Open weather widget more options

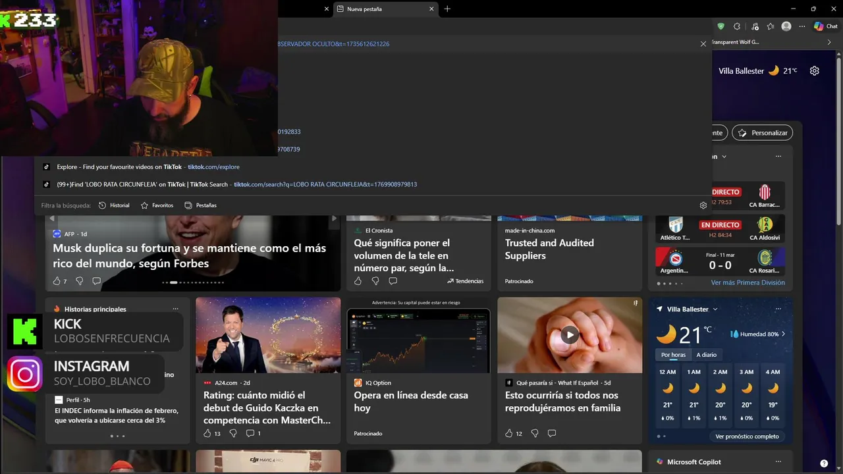[x=778, y=309]
